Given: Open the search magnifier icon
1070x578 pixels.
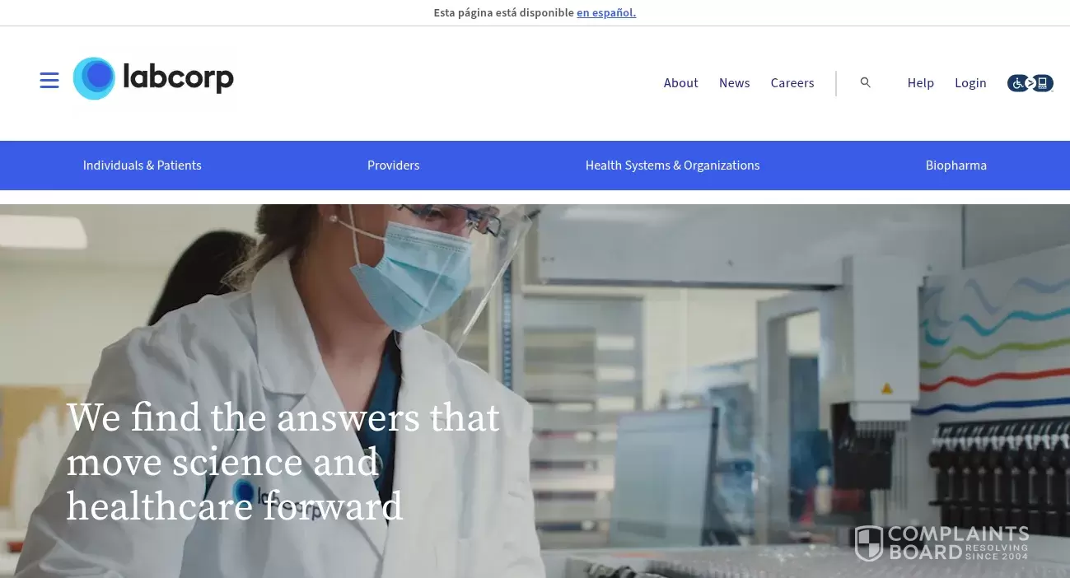Looking at the screenshot, I should tap(865, 82).
